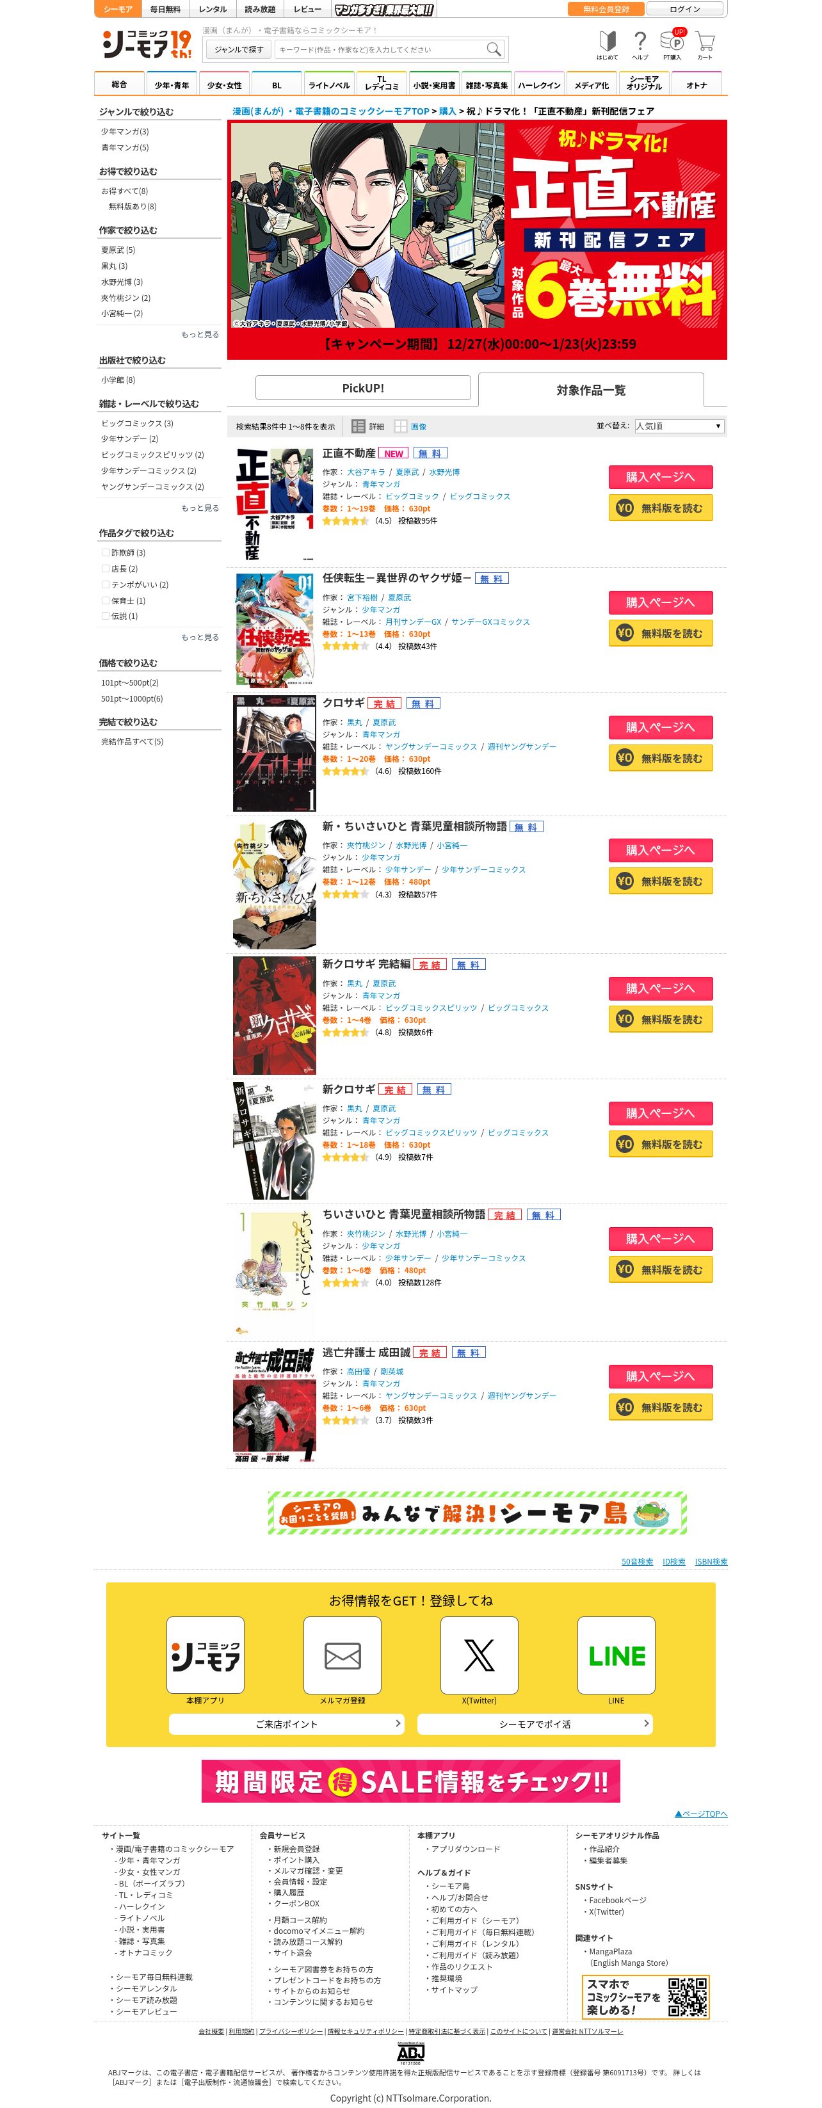Expand もっと見る under author filters
This screenshot has height=2108, width=822.
pos(200,334)
